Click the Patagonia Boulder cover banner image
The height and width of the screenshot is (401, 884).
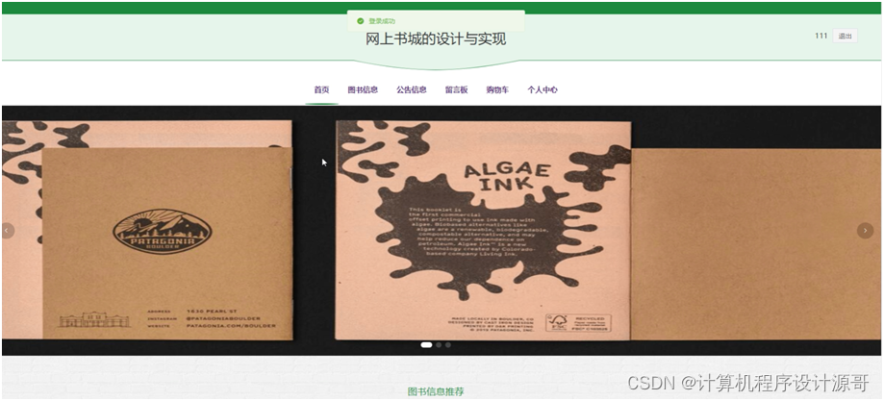click(x=166, y=243)
